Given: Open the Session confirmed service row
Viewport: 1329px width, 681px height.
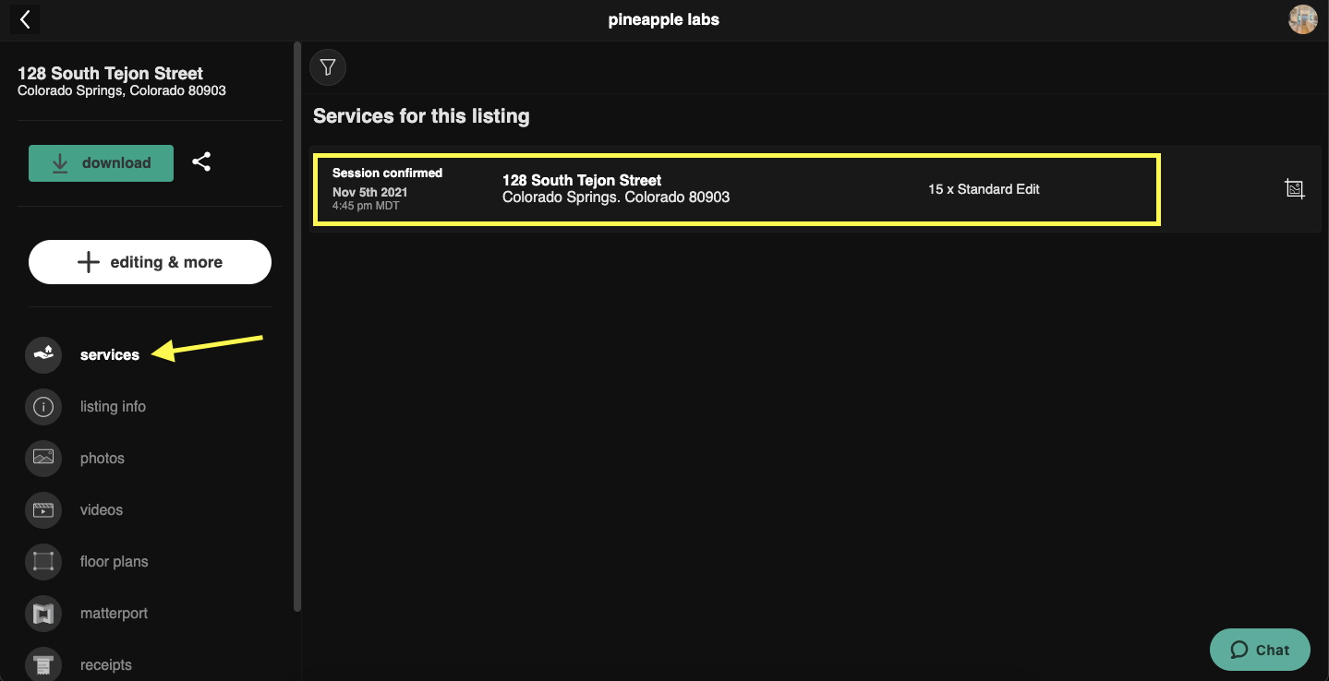Looking at the screenshot, I should click(x=736, y=189).
